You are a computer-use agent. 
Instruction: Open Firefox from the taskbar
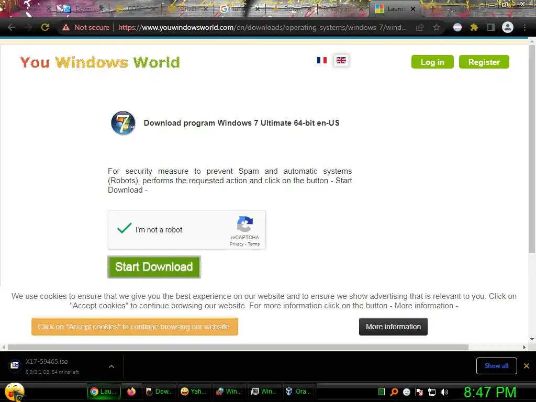point(131,392)
